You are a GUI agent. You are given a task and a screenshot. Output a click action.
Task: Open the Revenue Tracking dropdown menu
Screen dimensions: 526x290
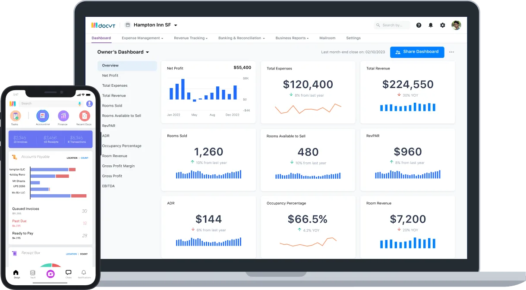tap(191, 38)
